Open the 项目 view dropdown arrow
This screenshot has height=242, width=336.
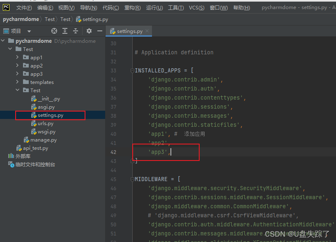click(28, 30)
